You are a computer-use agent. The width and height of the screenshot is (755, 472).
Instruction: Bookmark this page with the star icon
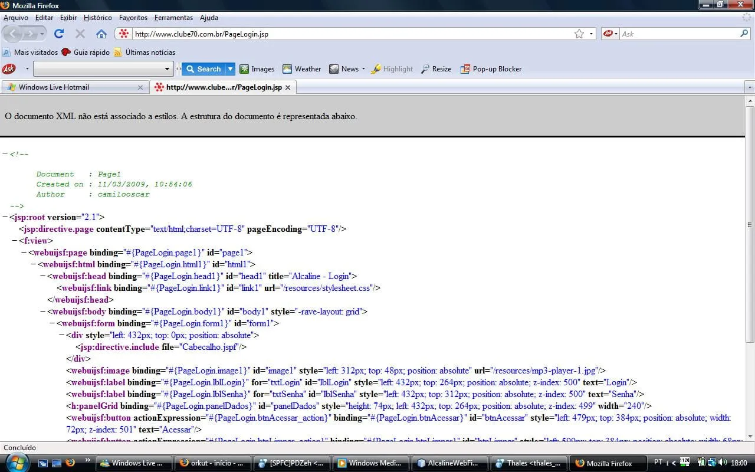579,34
